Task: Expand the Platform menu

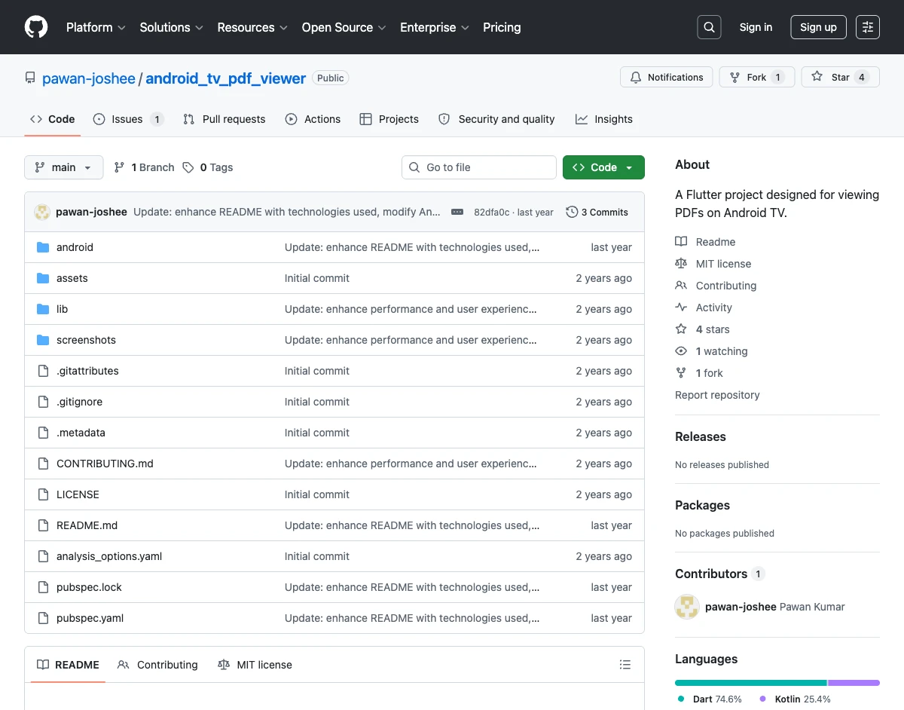Action: click(x=96, y=27)
